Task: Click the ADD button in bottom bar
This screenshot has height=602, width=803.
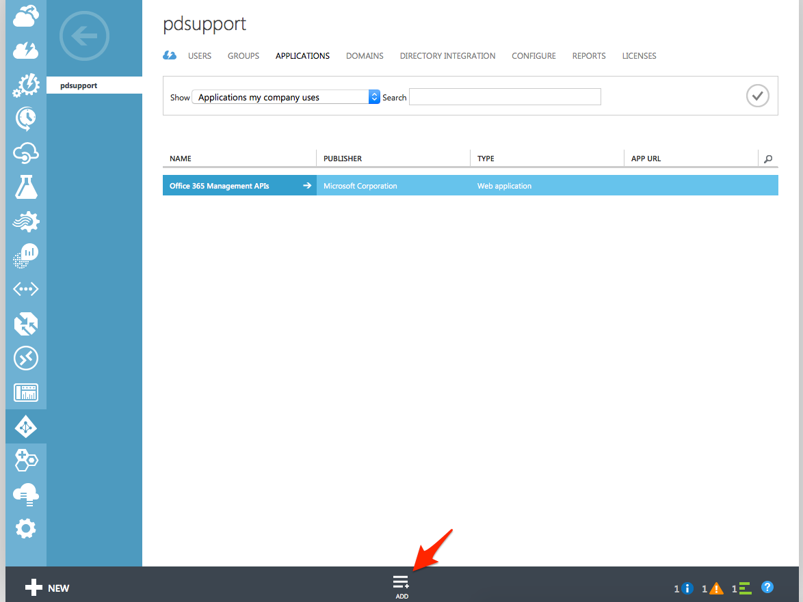Action: click(x=401, y=586)
